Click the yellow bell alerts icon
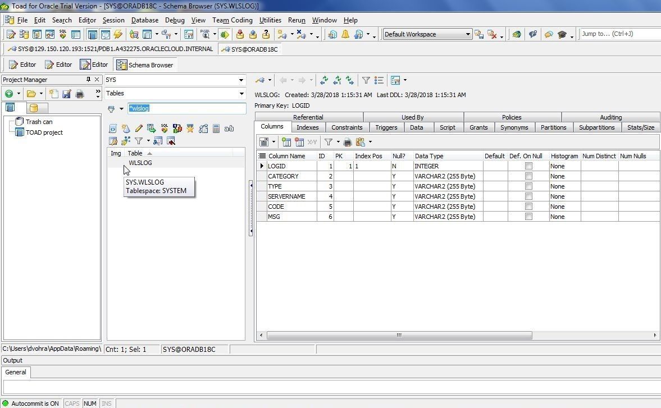The image size is (661, 408). pyautogui.click(x=345, y=35)
